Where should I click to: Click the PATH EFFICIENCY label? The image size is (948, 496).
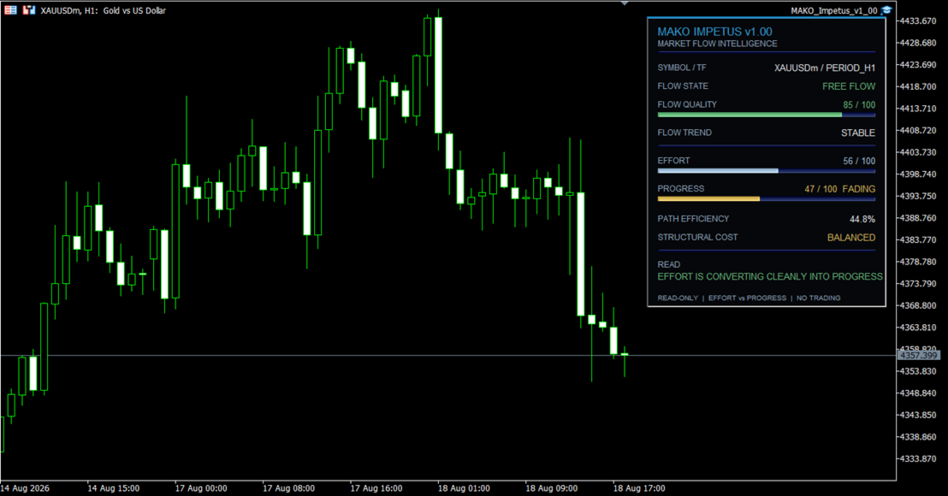pyautogui.click(x=693, y=219)
